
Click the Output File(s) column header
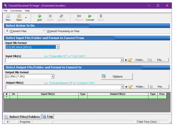[118, 94]
